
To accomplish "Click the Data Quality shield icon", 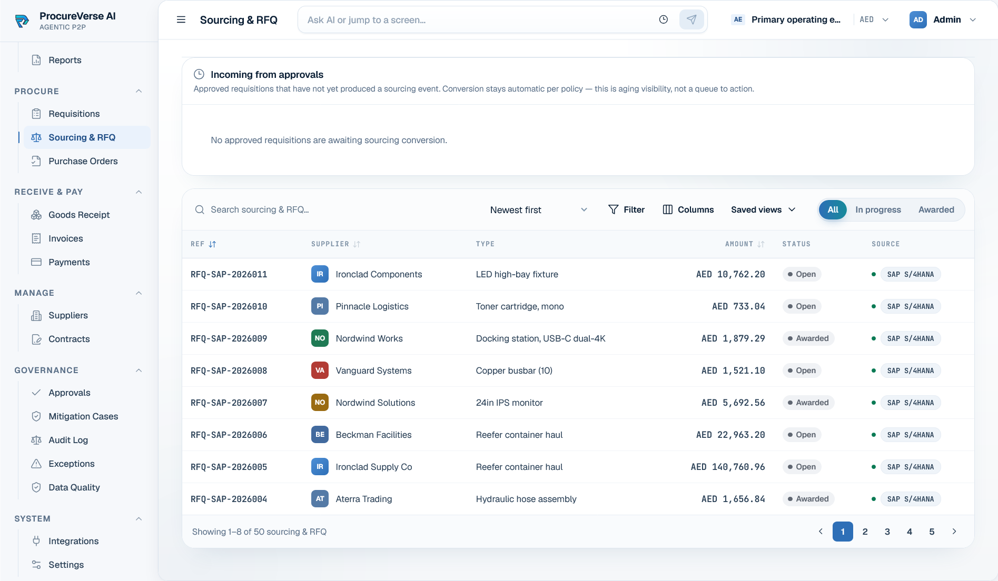I will click(x=36, y=487).
